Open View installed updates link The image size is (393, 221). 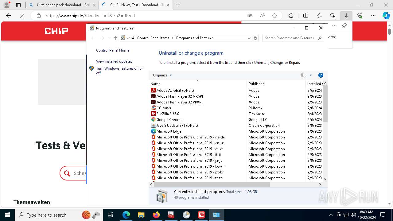[114, 61]
